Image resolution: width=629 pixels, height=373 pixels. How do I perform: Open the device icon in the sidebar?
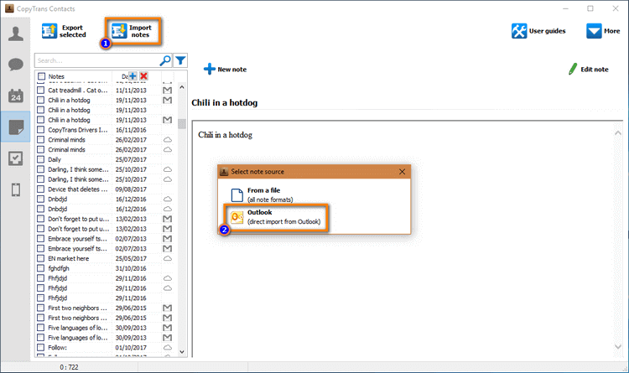[x=16, y=189]
